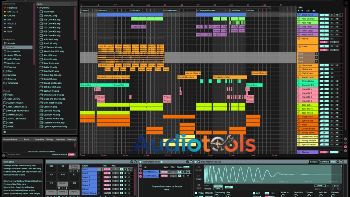Screen dimensions: 350x197
Task: Unfold the Drum Rack track
Action: pos(299,15)
